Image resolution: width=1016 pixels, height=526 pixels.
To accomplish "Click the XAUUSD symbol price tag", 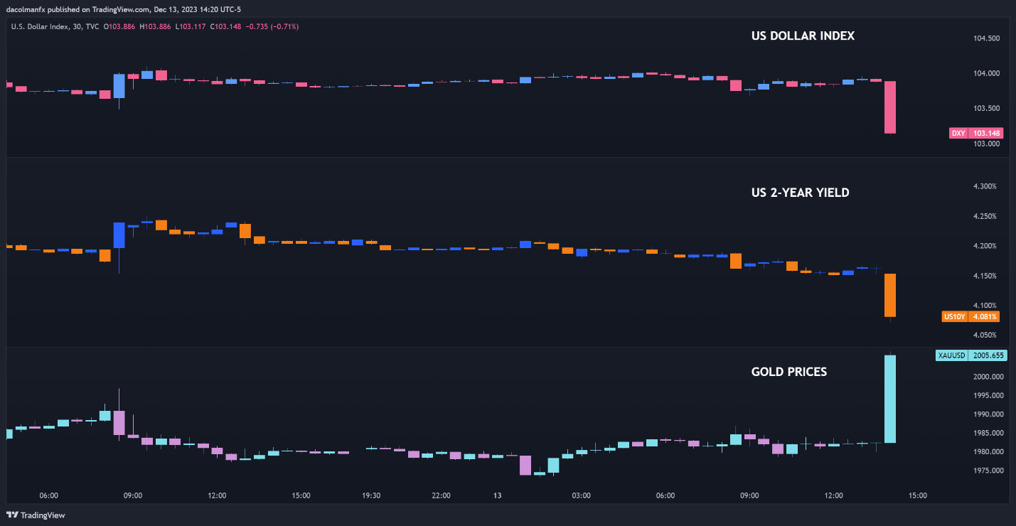I will click(x=970, y=355).
